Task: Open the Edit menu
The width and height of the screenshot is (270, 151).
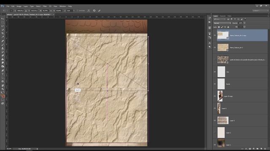Action: tap(13, 6)
